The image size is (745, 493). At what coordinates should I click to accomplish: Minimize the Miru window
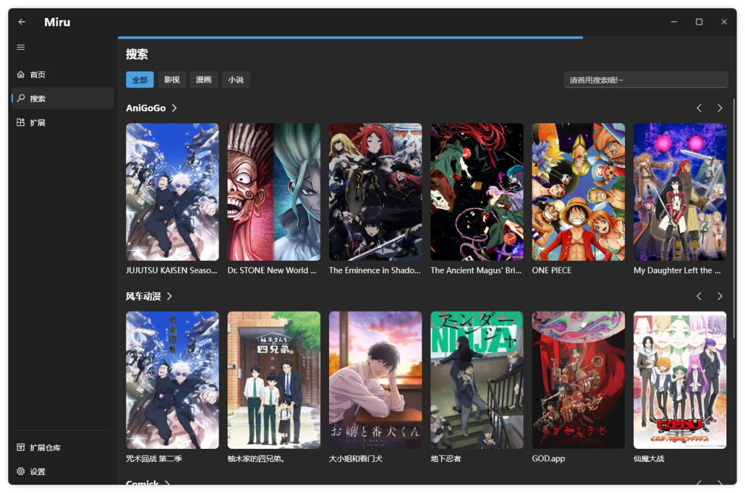tap(674, 22)
